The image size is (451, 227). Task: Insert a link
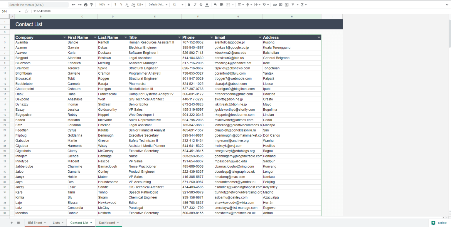[274, 4]
